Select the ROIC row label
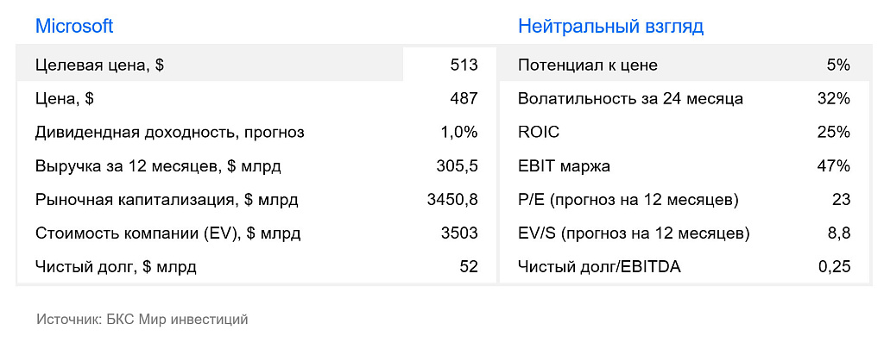This screenshot has width=884, height=342. [539, 133]
